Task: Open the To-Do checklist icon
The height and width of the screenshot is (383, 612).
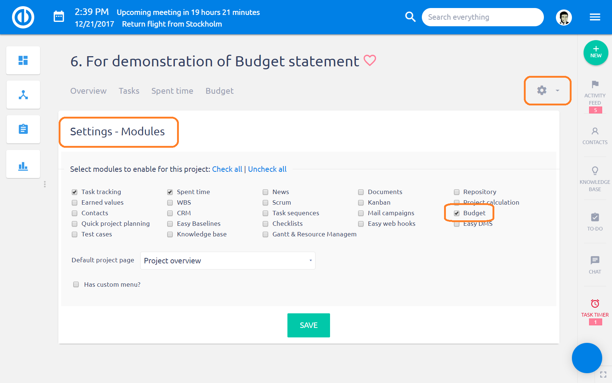Action: (x=595, y=217)
